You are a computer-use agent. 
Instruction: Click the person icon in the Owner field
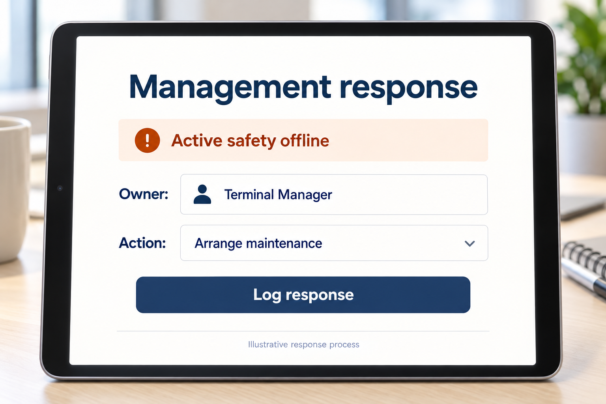[202, 194]
